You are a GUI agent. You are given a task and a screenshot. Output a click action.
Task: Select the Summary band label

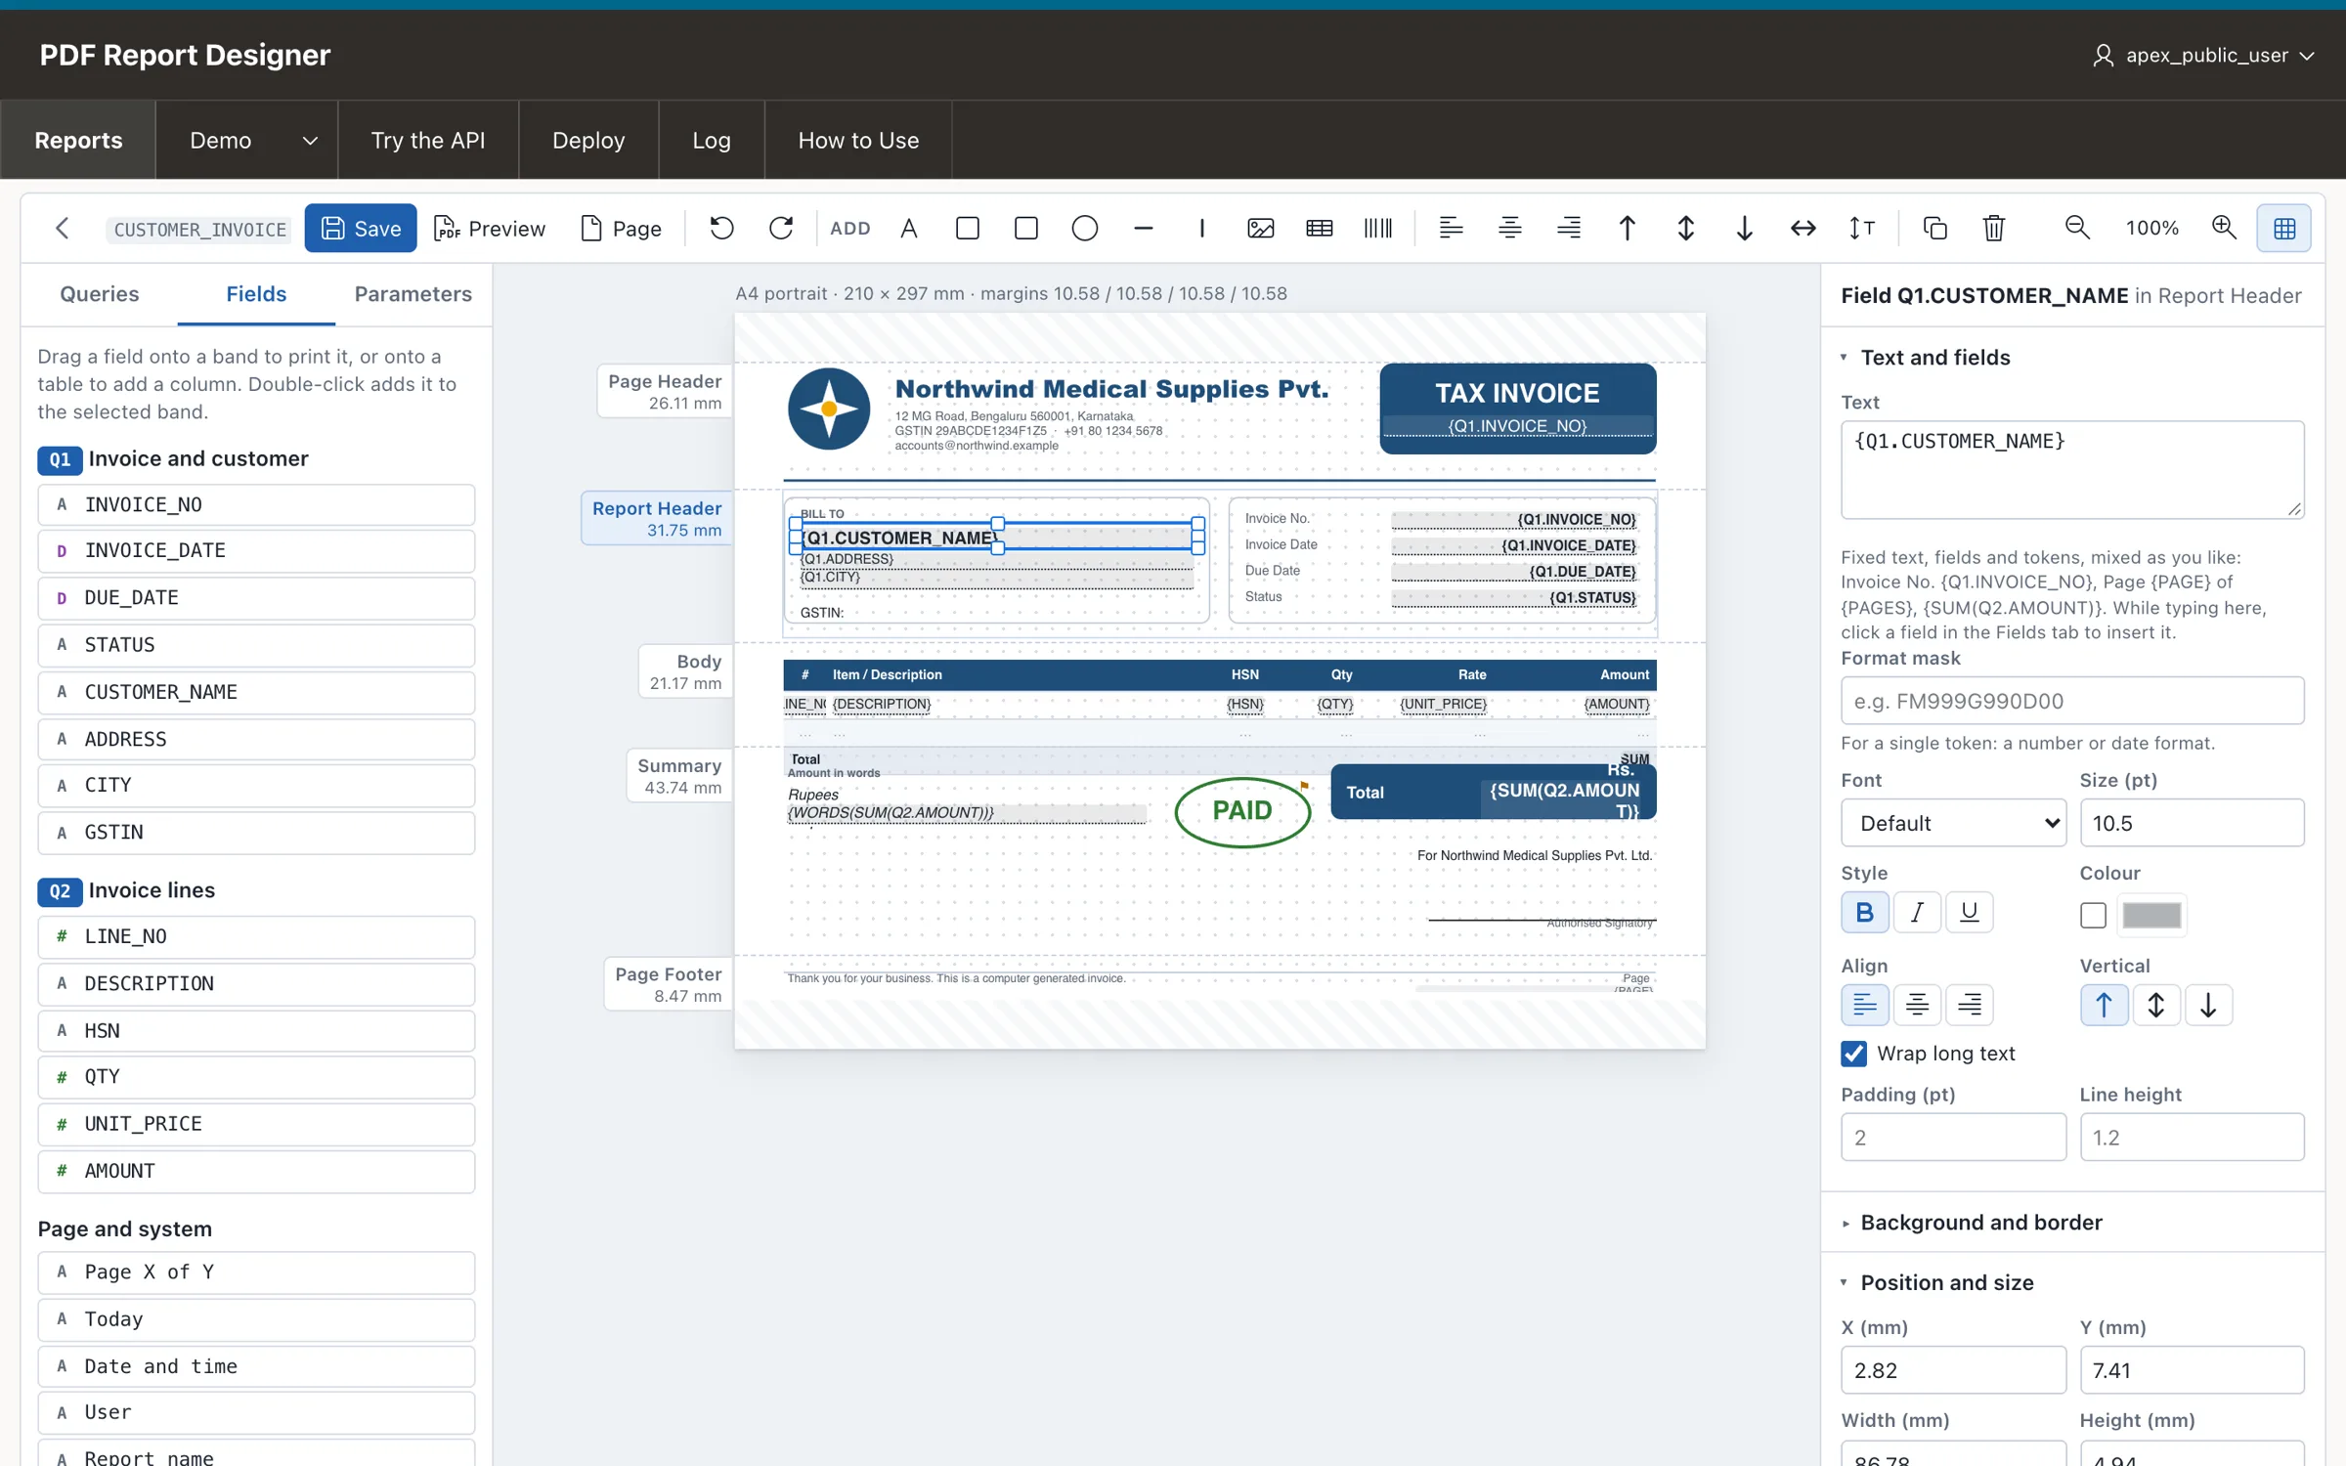pyautogui.click(x=679, y=776)
